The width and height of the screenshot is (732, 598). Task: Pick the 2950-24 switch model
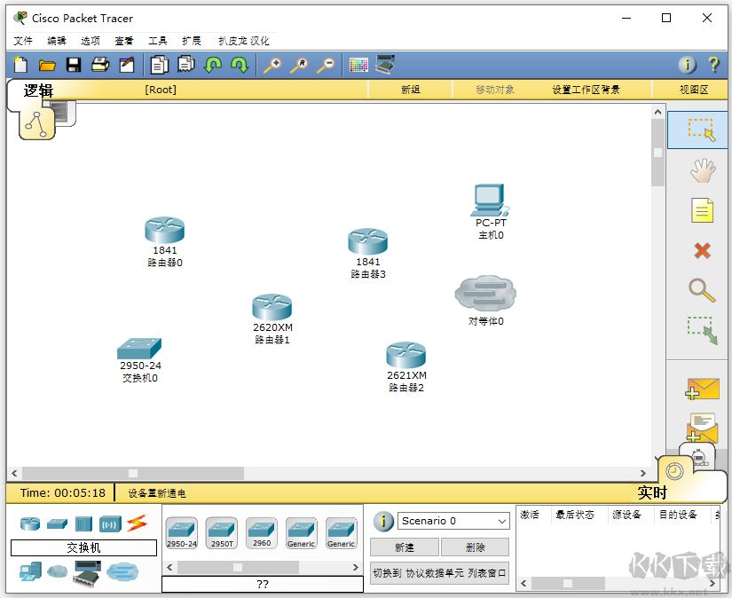[x=182, y=532]
